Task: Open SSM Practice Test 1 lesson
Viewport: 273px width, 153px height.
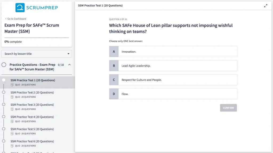Action: 33,80
